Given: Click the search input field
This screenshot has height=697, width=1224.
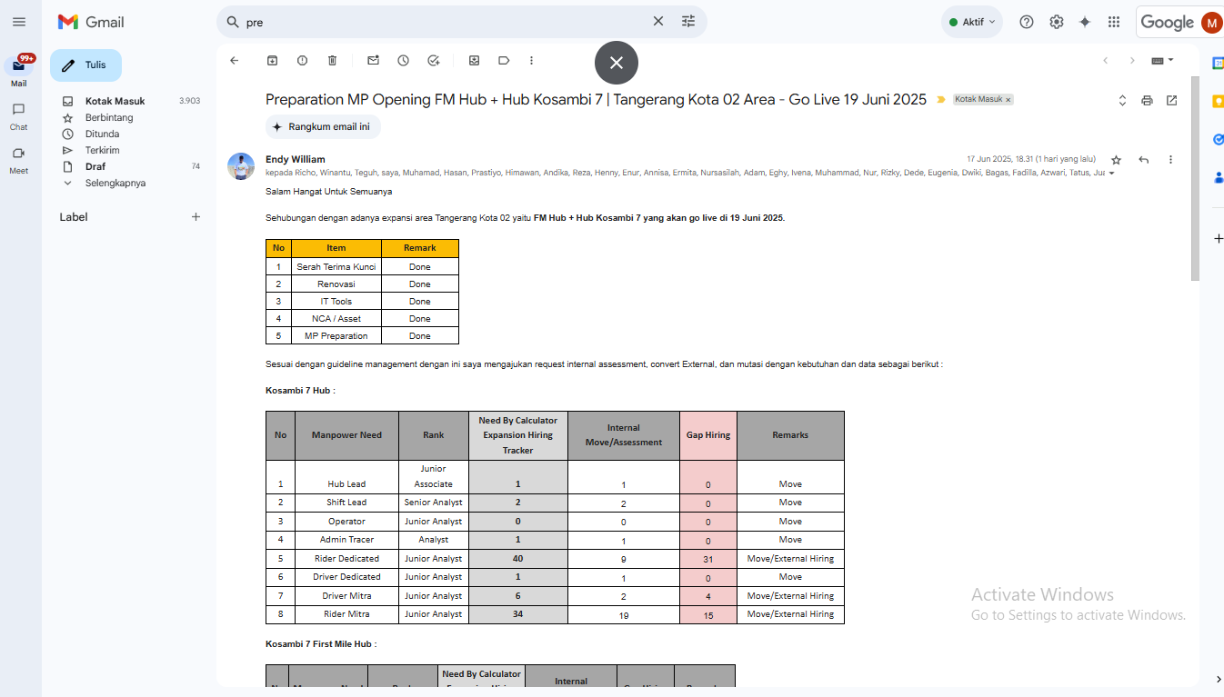Looking at the screenshot, I should pos(446,22).
